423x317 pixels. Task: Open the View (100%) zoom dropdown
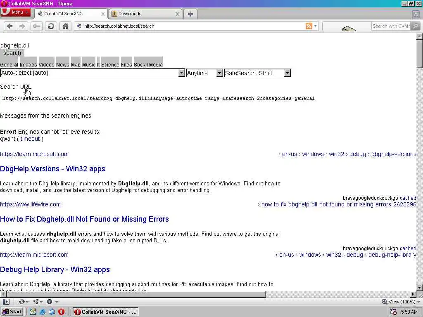click(x=404, y=302)
